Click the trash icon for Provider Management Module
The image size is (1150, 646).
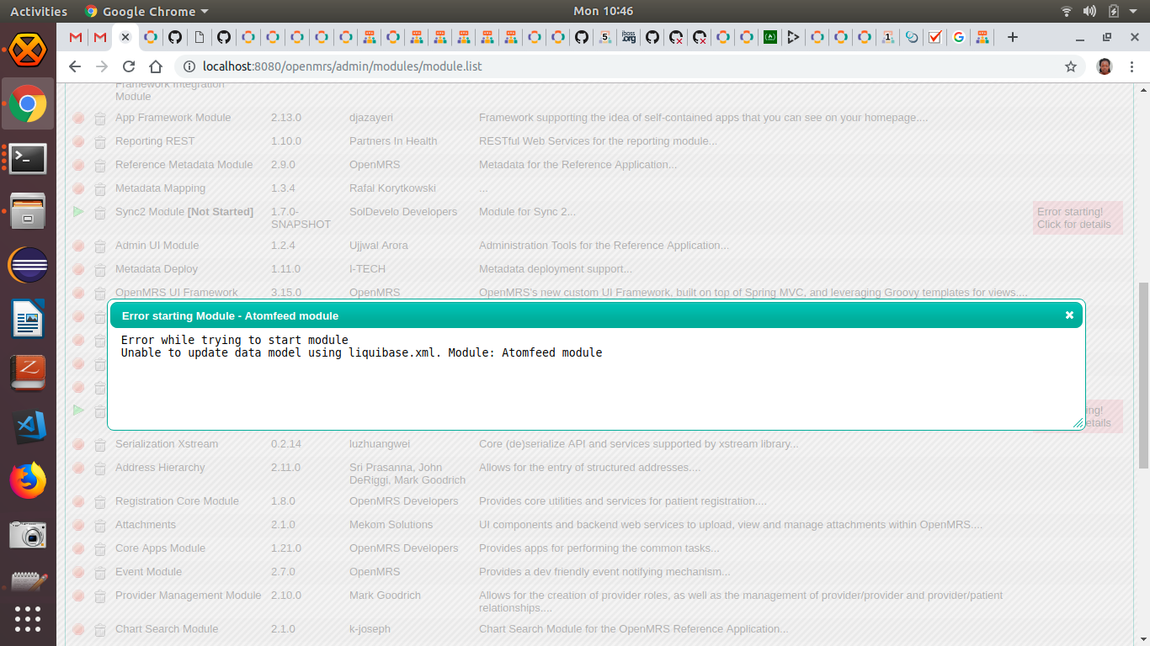(x=100, y=596)
